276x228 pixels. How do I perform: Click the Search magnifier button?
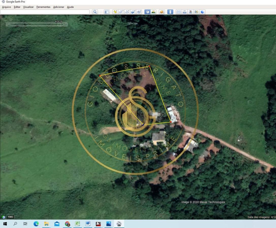click(95, 12)
